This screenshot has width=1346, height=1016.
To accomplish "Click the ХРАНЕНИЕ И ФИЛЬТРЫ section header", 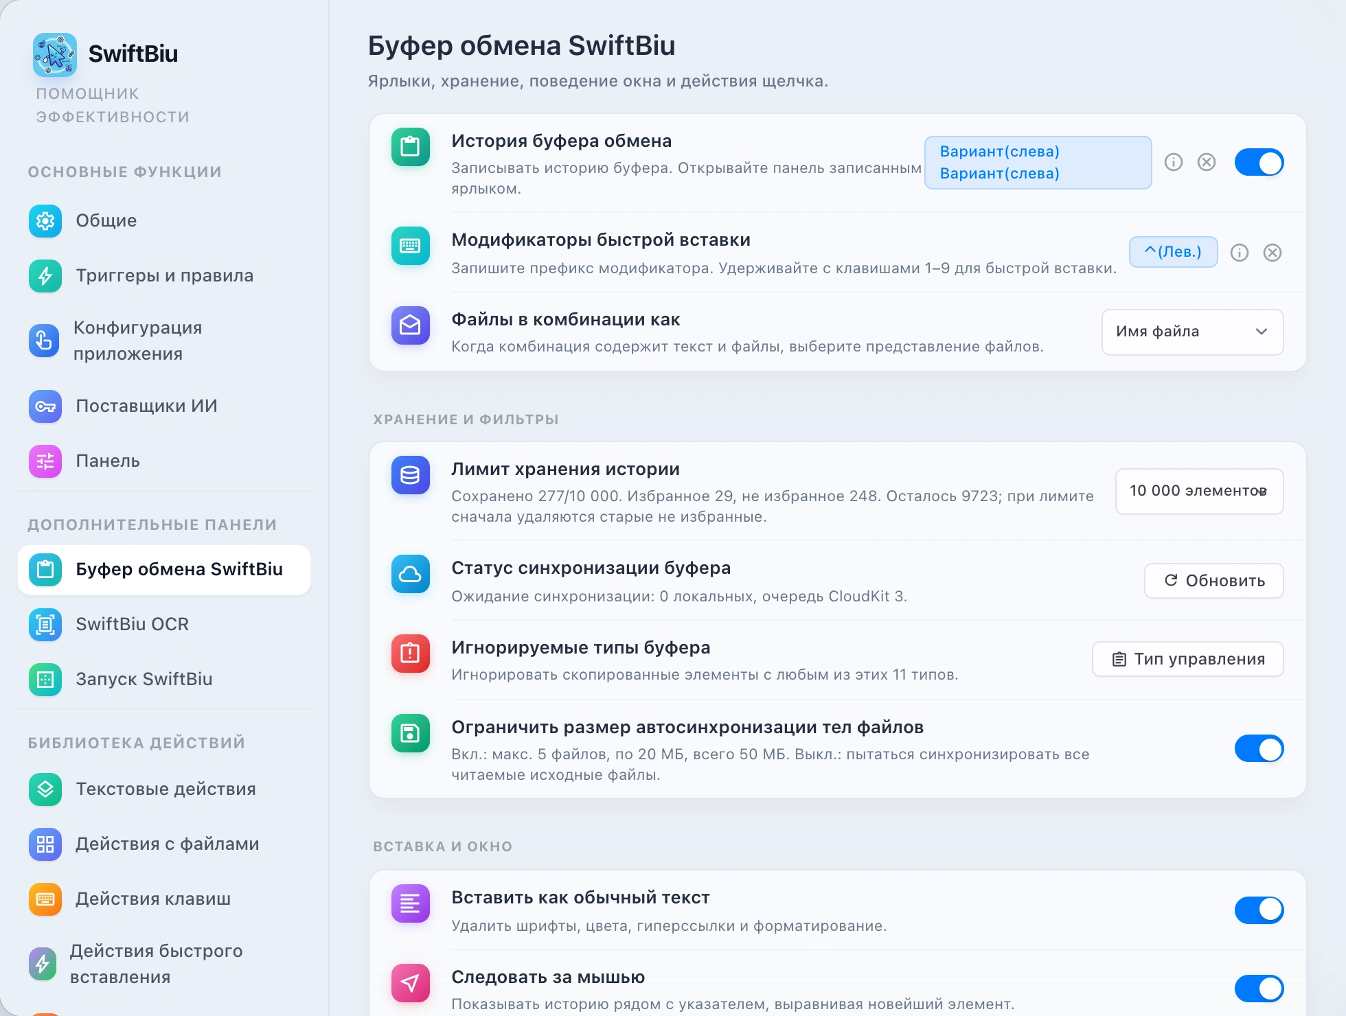I will pyautogui.click(x=466, y=419).
